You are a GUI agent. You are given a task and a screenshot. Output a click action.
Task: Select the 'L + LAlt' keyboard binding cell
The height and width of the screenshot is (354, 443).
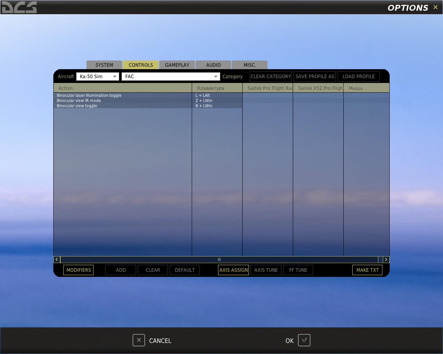coord(217,95)
